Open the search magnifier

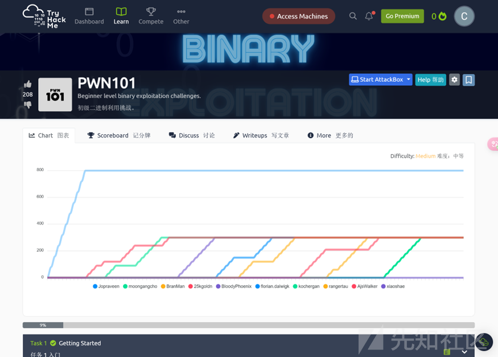[353, 16]
